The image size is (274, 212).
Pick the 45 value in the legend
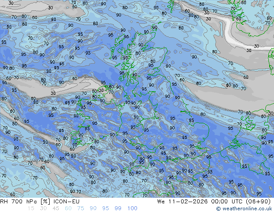pyautogui.click(x=56, y=209)
